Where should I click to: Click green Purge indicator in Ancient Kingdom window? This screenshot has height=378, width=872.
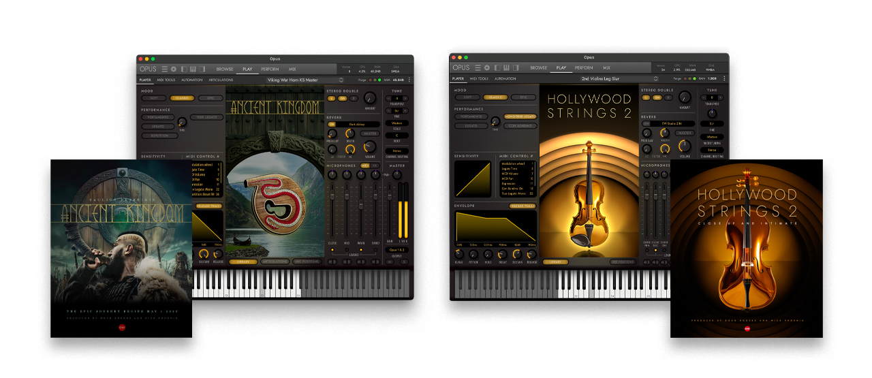pyautogui.click(x=379, y=80)
